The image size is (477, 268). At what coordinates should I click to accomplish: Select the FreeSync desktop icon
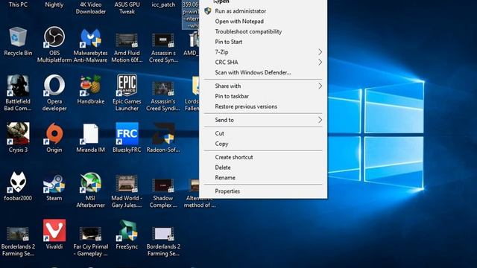[x=127, y=230]
